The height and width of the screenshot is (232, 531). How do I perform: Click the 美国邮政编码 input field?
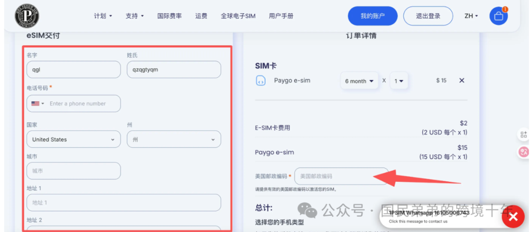pos(341,176)
